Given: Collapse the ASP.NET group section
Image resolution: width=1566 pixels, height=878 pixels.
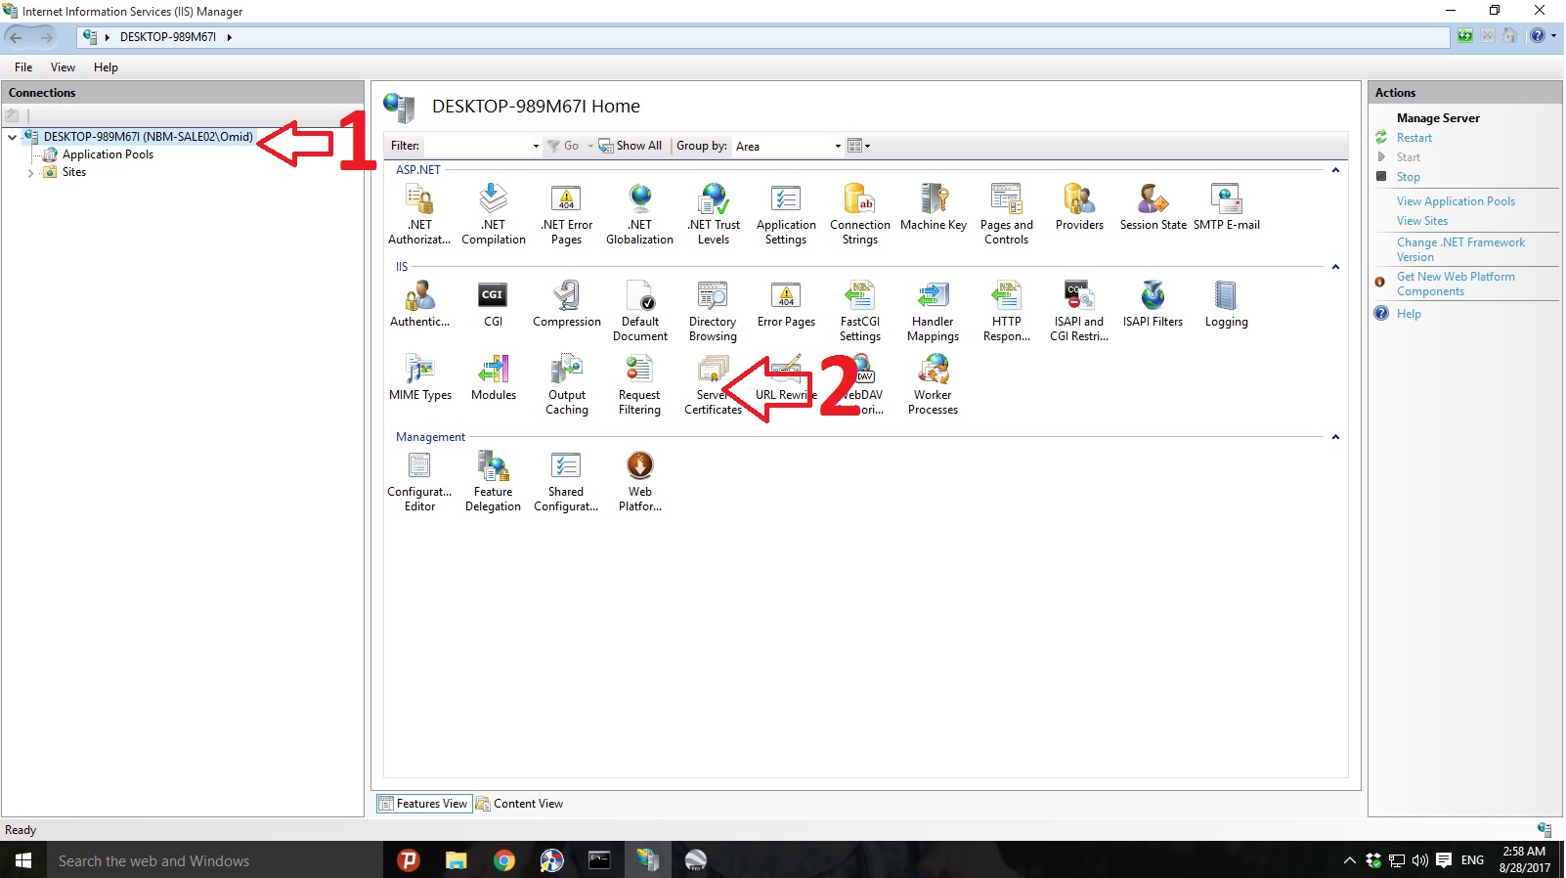Looking at the screenshot, I should click(1335, 170).
